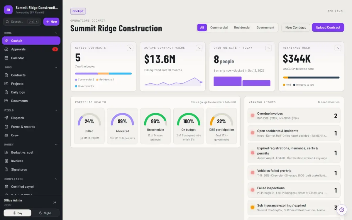Filter by Commercial contracts
The height and width of the screenshot is (220, 352).
(219, 28)
